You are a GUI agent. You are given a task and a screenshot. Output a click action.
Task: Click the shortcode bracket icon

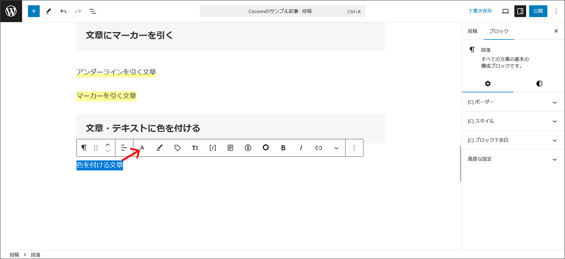(x=213, y=148)
